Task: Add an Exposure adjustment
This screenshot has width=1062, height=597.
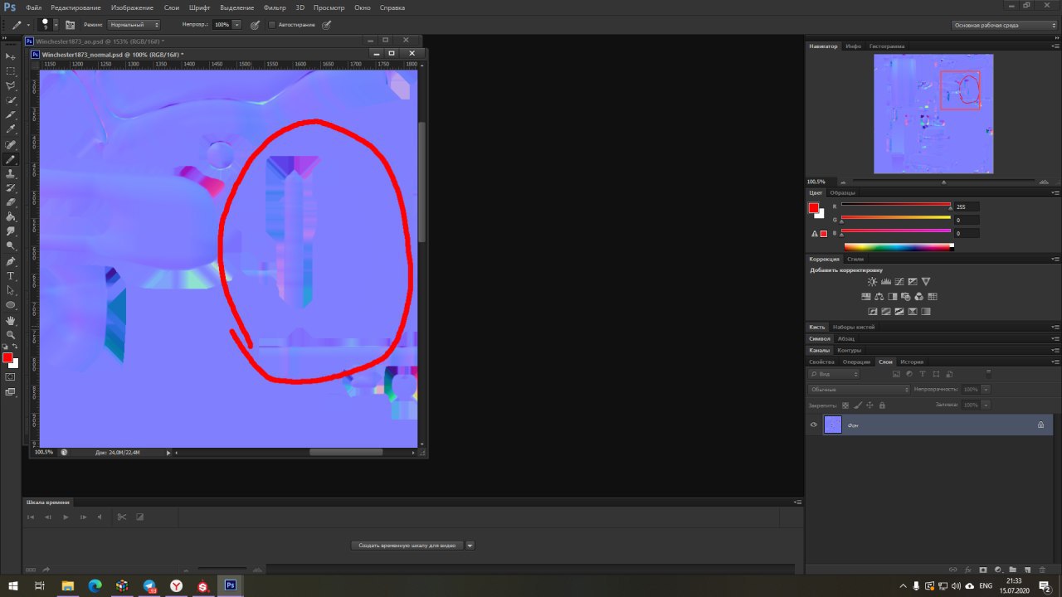Action: pos(912,282)
